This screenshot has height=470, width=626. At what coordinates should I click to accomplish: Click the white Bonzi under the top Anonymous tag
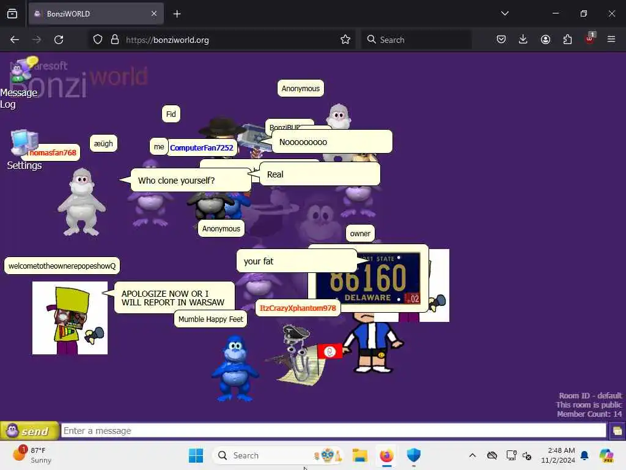click(x=339, y=116)
